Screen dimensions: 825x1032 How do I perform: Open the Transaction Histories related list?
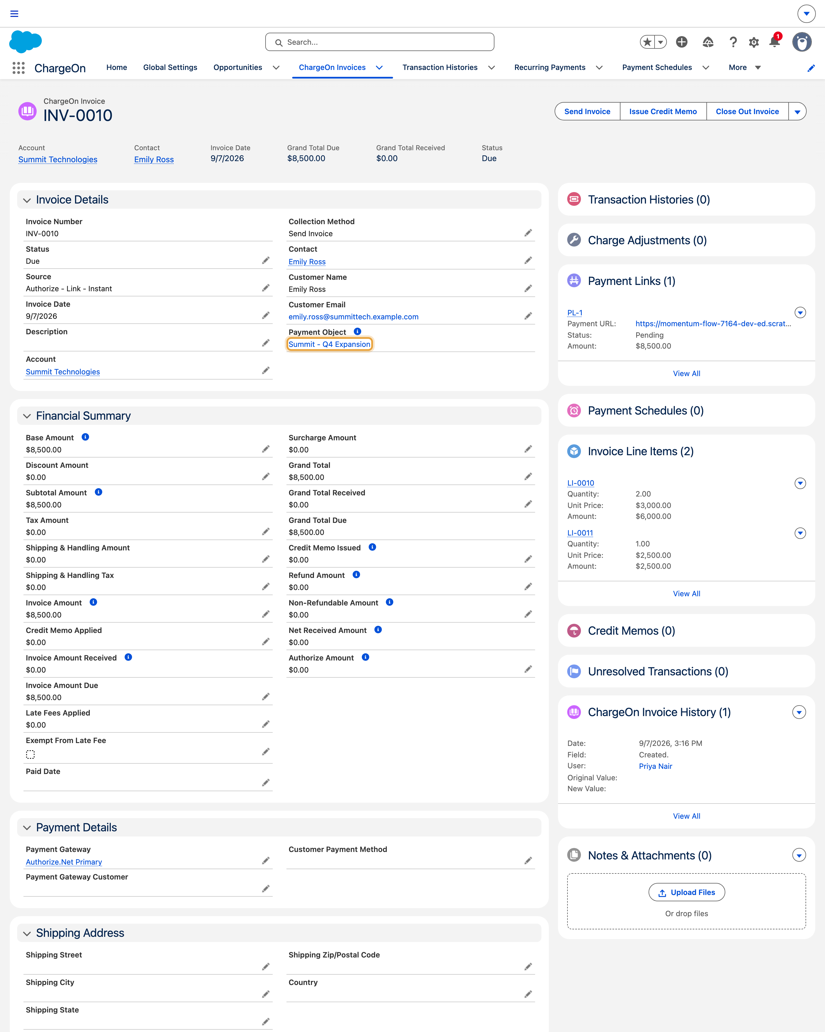[x=649, y=200]
